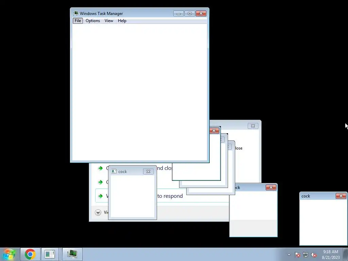
Task: Click the Show desktop strip
Action: coord(346,254)
